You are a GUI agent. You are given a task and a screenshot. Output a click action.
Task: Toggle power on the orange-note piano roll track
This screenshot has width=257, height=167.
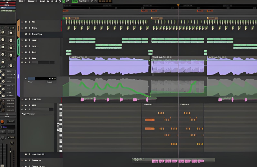pos(22,105)
